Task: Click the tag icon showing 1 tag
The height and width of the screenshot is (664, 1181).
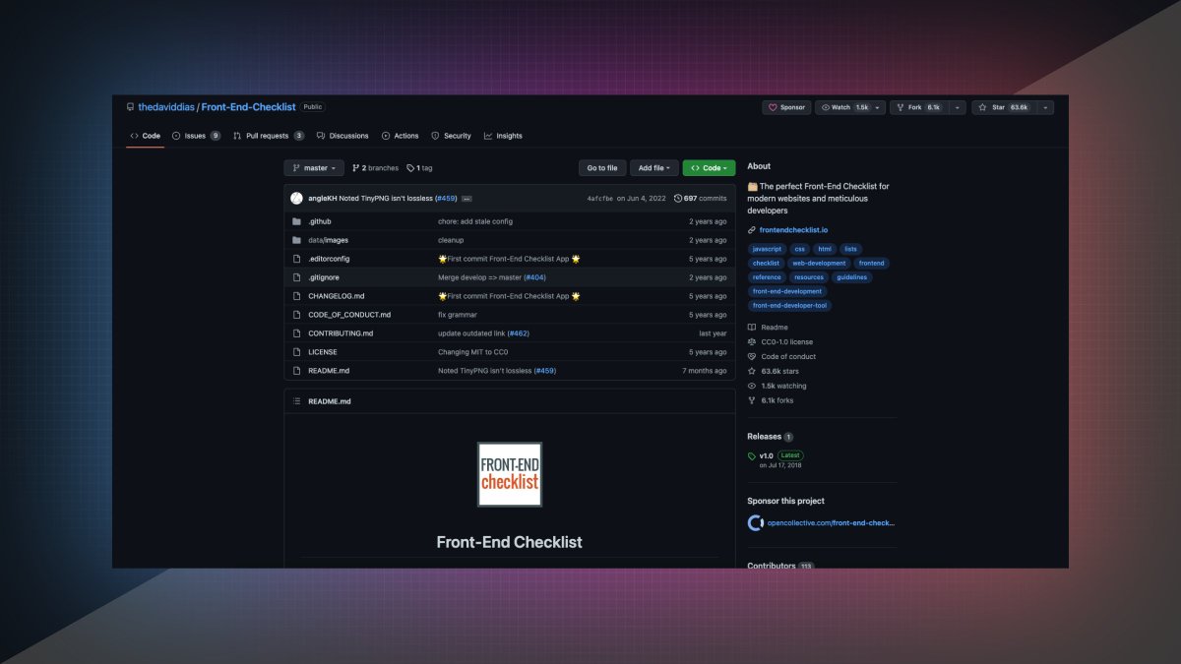Action: click(410, 167)
